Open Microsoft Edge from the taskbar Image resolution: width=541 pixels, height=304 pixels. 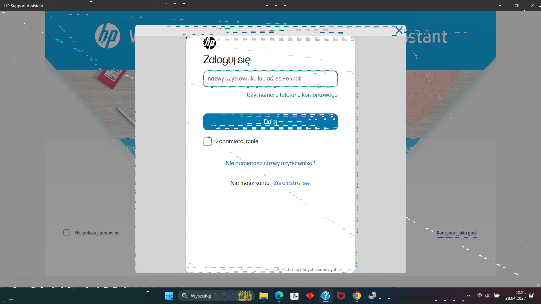click(x=279, y=296)
